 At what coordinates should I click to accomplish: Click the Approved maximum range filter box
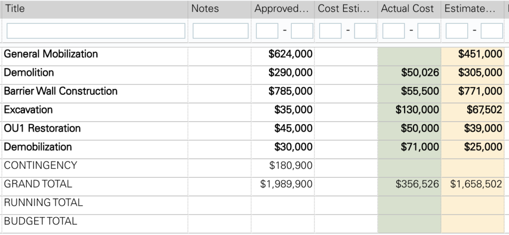pyautogui.click(x=302, y=31)
